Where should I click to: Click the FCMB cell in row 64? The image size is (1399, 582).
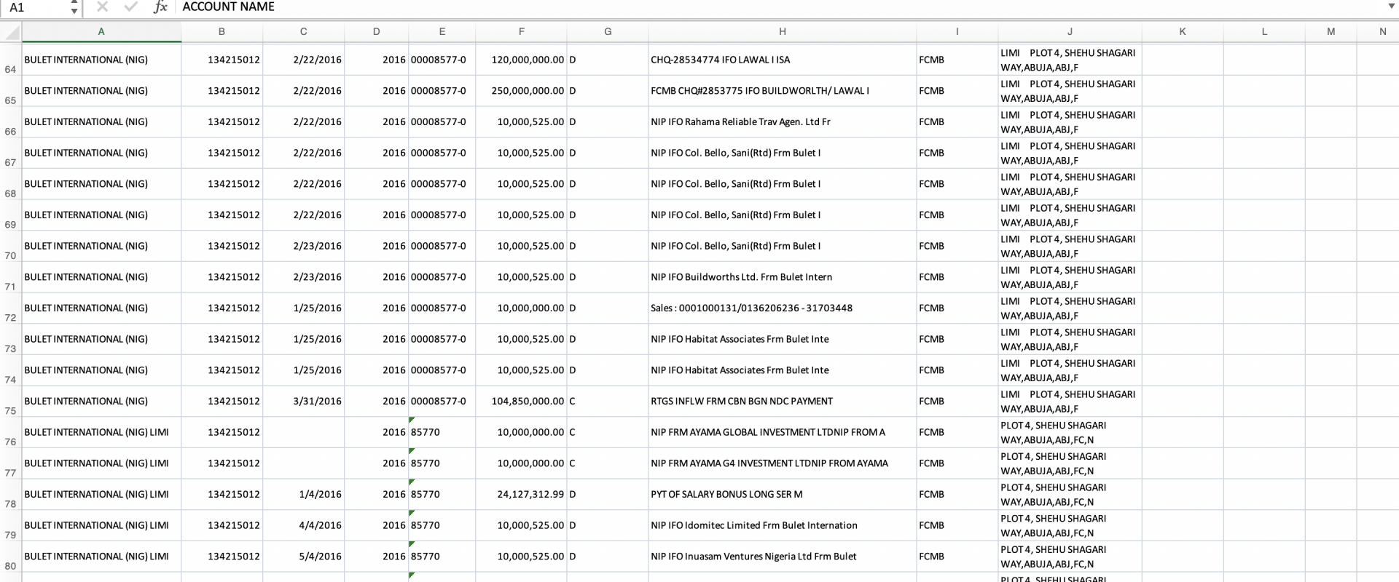(957, 60)
